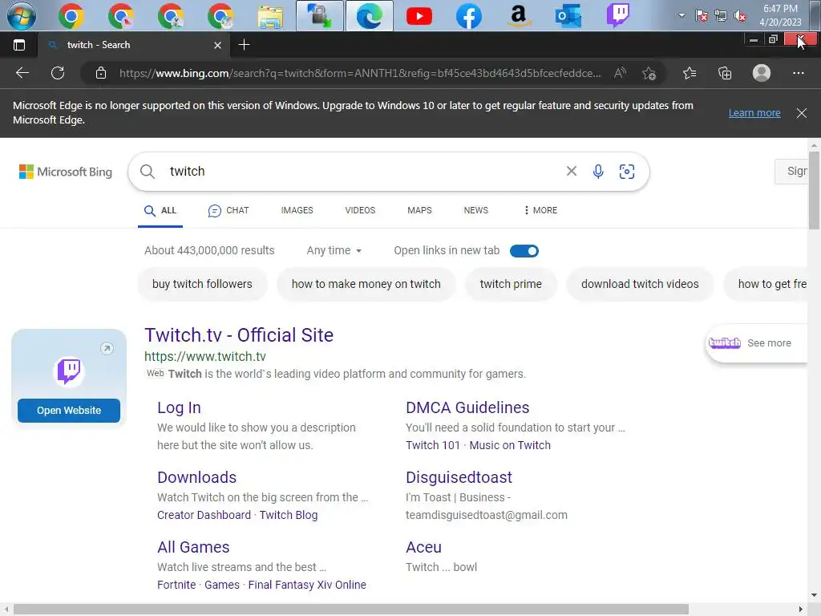The image size is (821, 616).
Task: Open the Collections panel
Action: pyautogui.click(x=725, y=73)
